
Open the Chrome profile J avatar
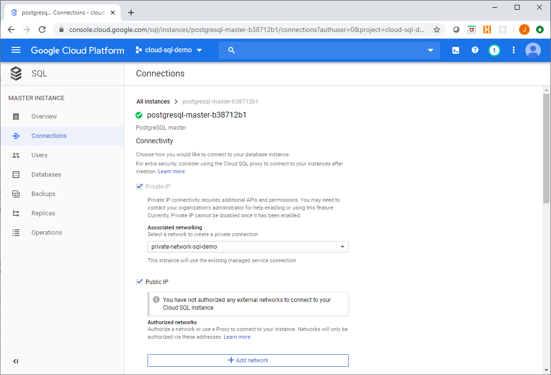click(x=524, y=30)
